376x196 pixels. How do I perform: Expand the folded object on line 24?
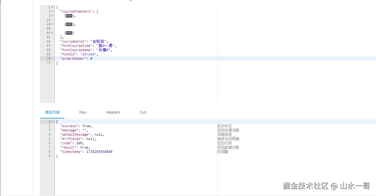[x=69, y=24]
